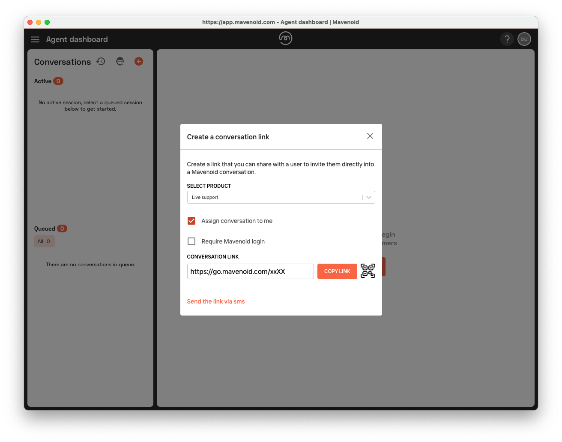This screenshot has height=442, width=562.
Task: Click the 'There are no conversations in queue.' text
Action: point(90,265)
